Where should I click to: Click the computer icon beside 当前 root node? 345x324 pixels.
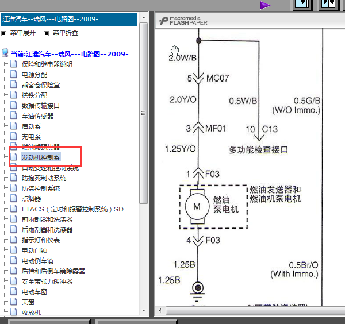tap(5, 53)
